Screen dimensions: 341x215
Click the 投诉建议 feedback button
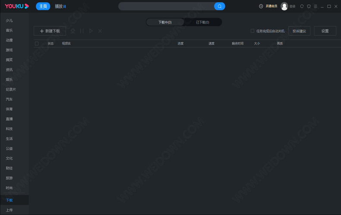pyautogui.click(x=299, y=31)
